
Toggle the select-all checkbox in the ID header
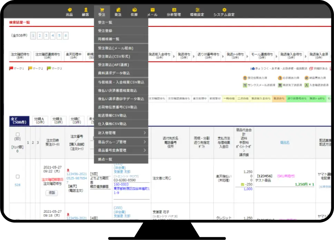point(18,134)
